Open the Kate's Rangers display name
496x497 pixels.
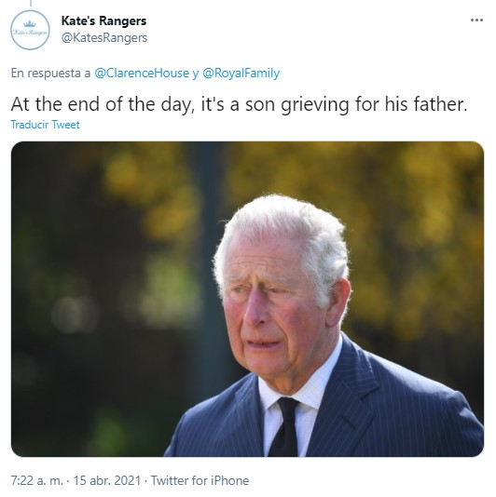[x=103, y=20]
